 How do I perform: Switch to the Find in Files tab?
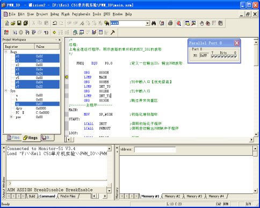click(68, 196)
